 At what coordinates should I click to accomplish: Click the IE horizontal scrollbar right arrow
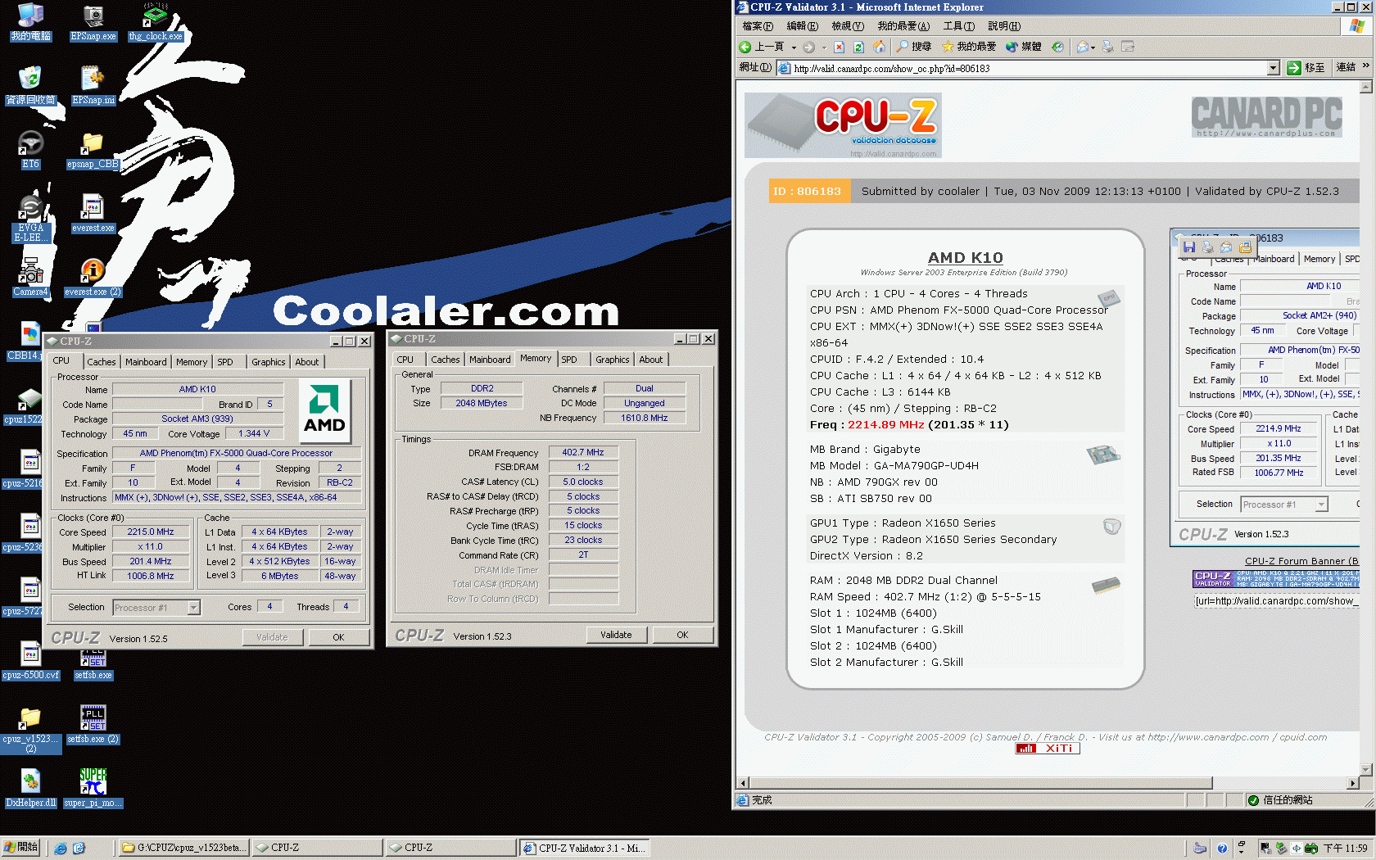pyautogui.click(x=1353, y=783)
